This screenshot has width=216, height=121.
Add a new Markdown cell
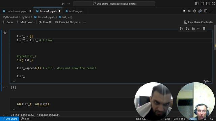coord(25,22)
